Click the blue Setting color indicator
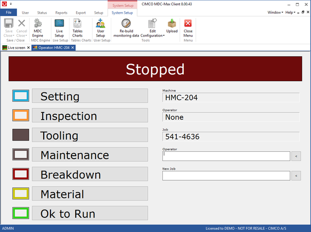 click(x=20, y=96)
